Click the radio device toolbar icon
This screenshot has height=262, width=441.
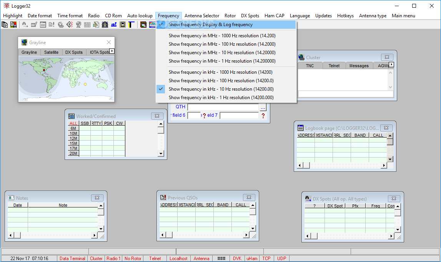tap(123, 25)
